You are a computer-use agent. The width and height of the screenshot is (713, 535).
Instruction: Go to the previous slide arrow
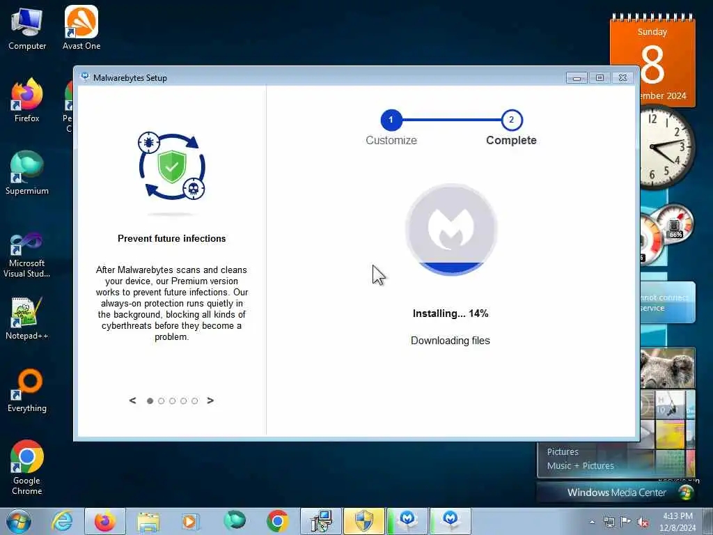(x=132, y=401)
